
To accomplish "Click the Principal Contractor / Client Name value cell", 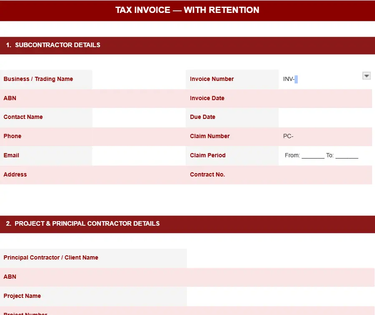I will click(x=280, y=258).
